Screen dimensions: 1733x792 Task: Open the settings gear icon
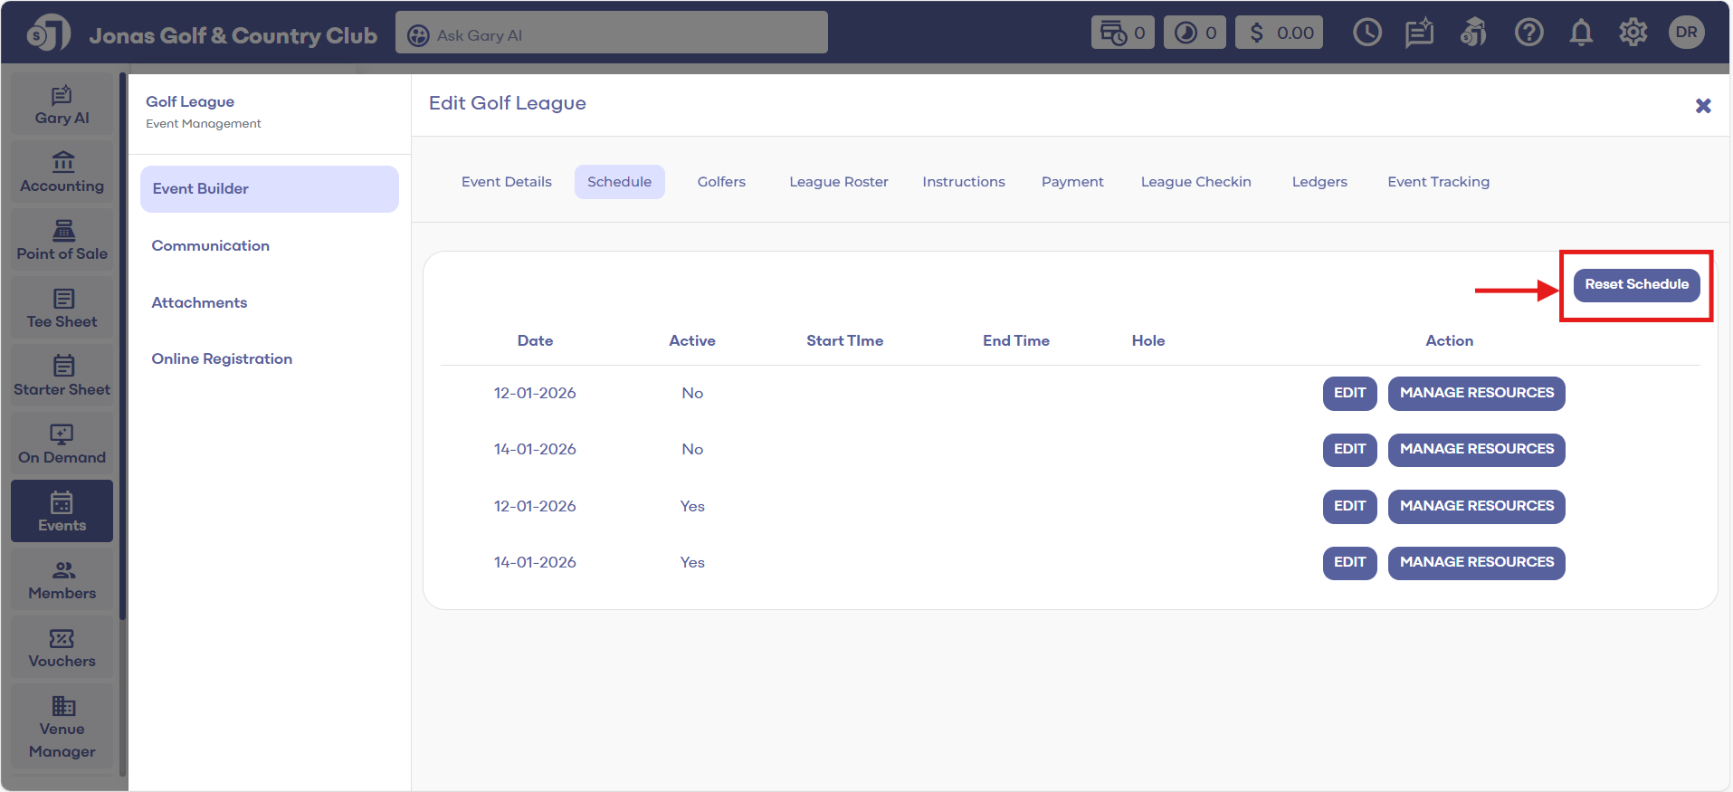(x=1633, y=33)
